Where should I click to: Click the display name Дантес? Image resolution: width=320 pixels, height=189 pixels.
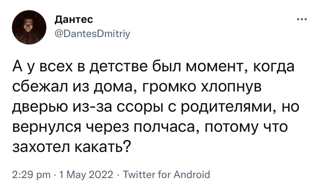74,20
